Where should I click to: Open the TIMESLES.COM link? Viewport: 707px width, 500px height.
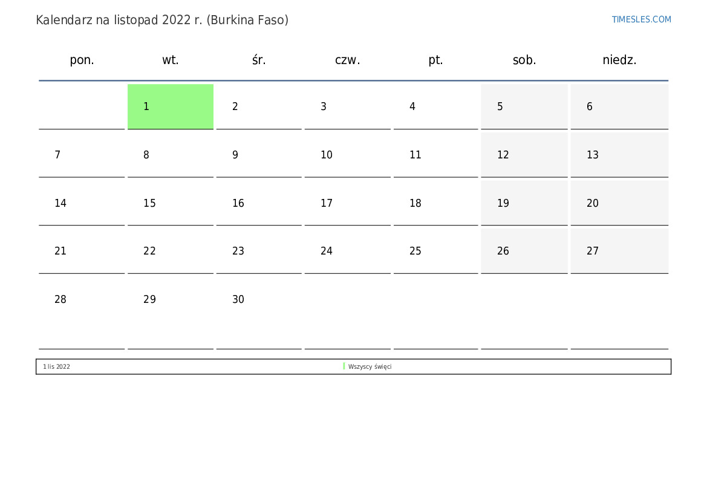(x=641, y=19)
